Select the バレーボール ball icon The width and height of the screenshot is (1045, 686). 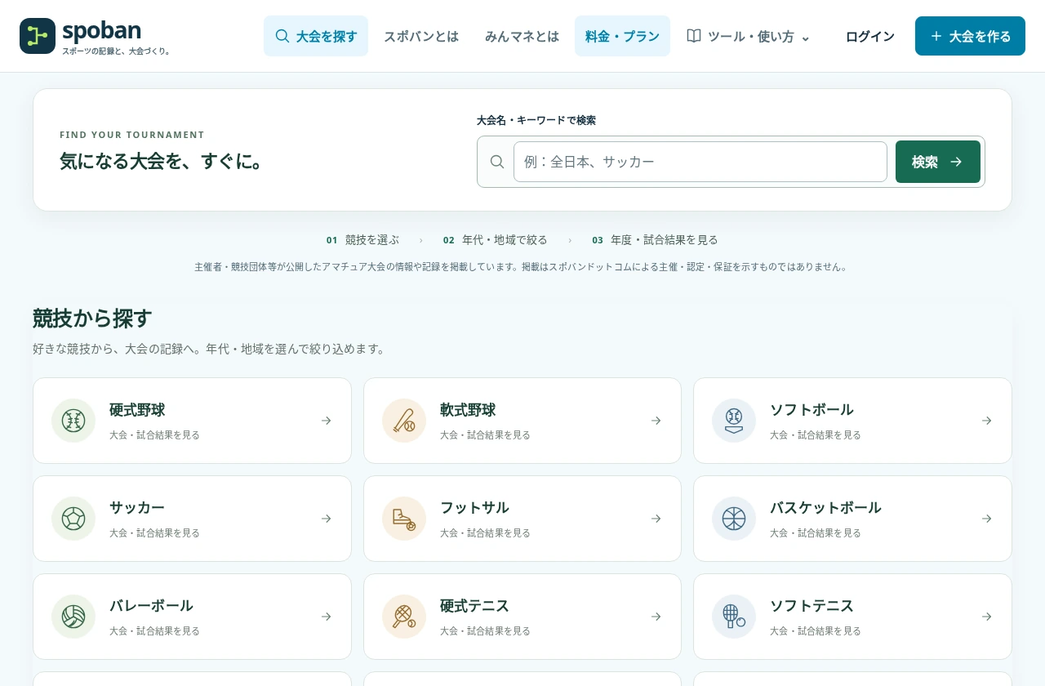point(73,617)
